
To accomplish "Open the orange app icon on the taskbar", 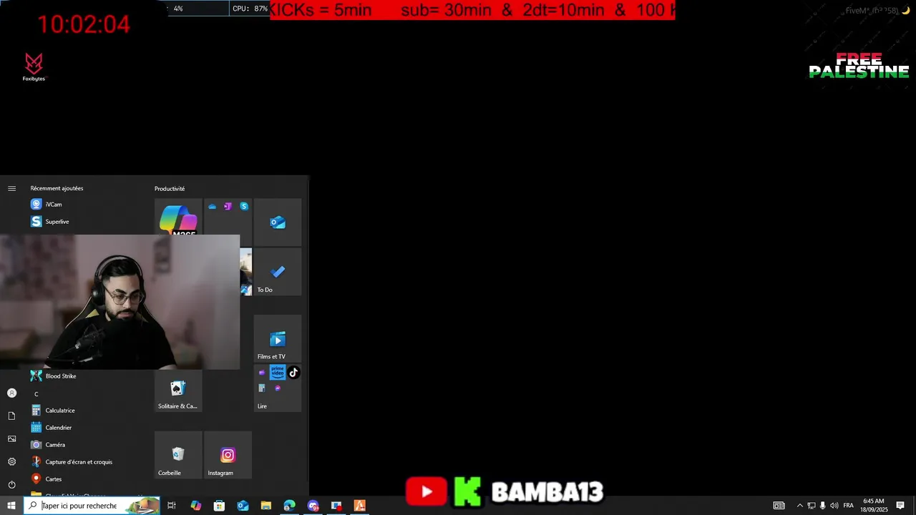I will pyautogui.click(x=359, y=506).
